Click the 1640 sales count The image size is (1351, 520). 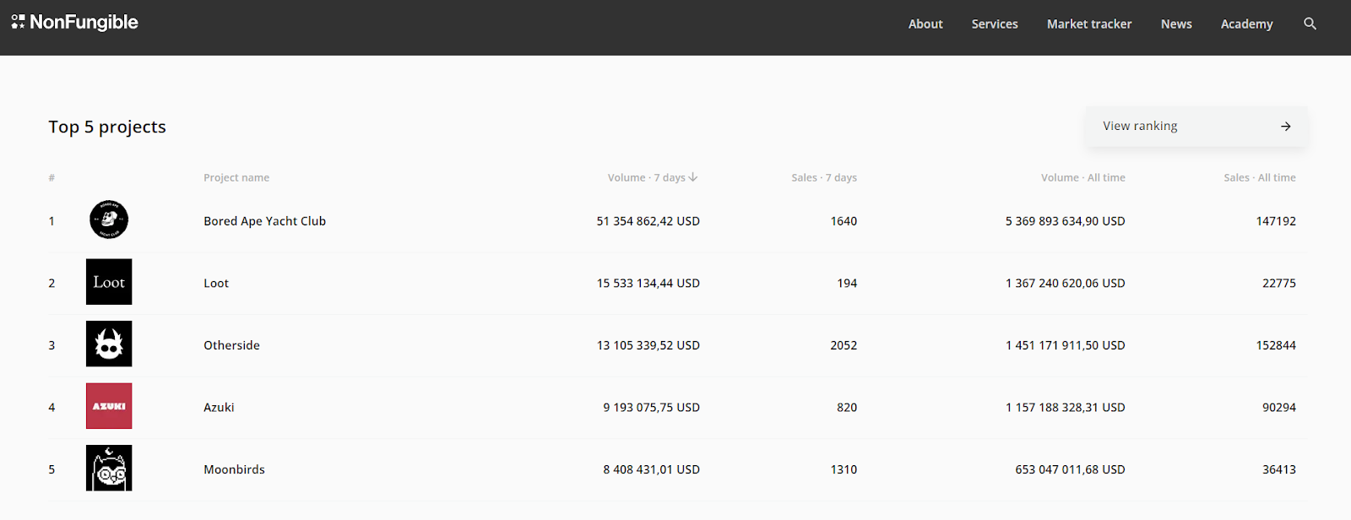844,221
